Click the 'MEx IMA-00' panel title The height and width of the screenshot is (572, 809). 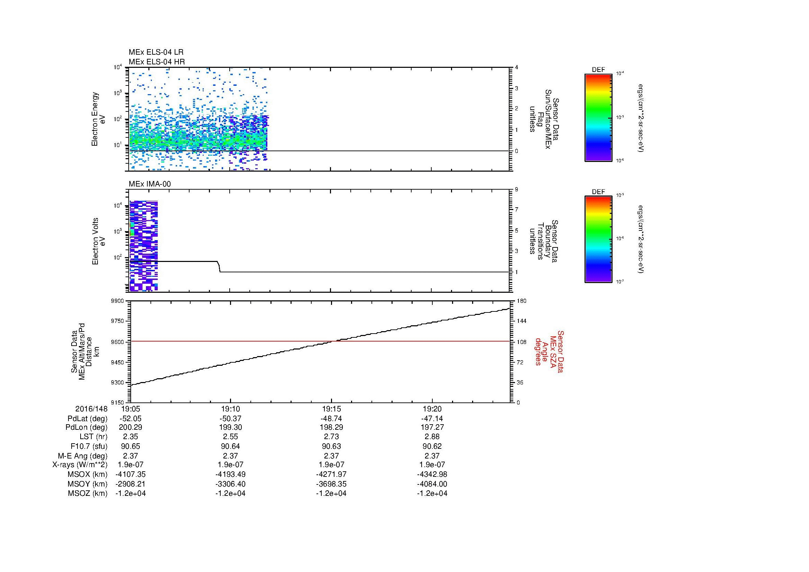coord(150,184)
